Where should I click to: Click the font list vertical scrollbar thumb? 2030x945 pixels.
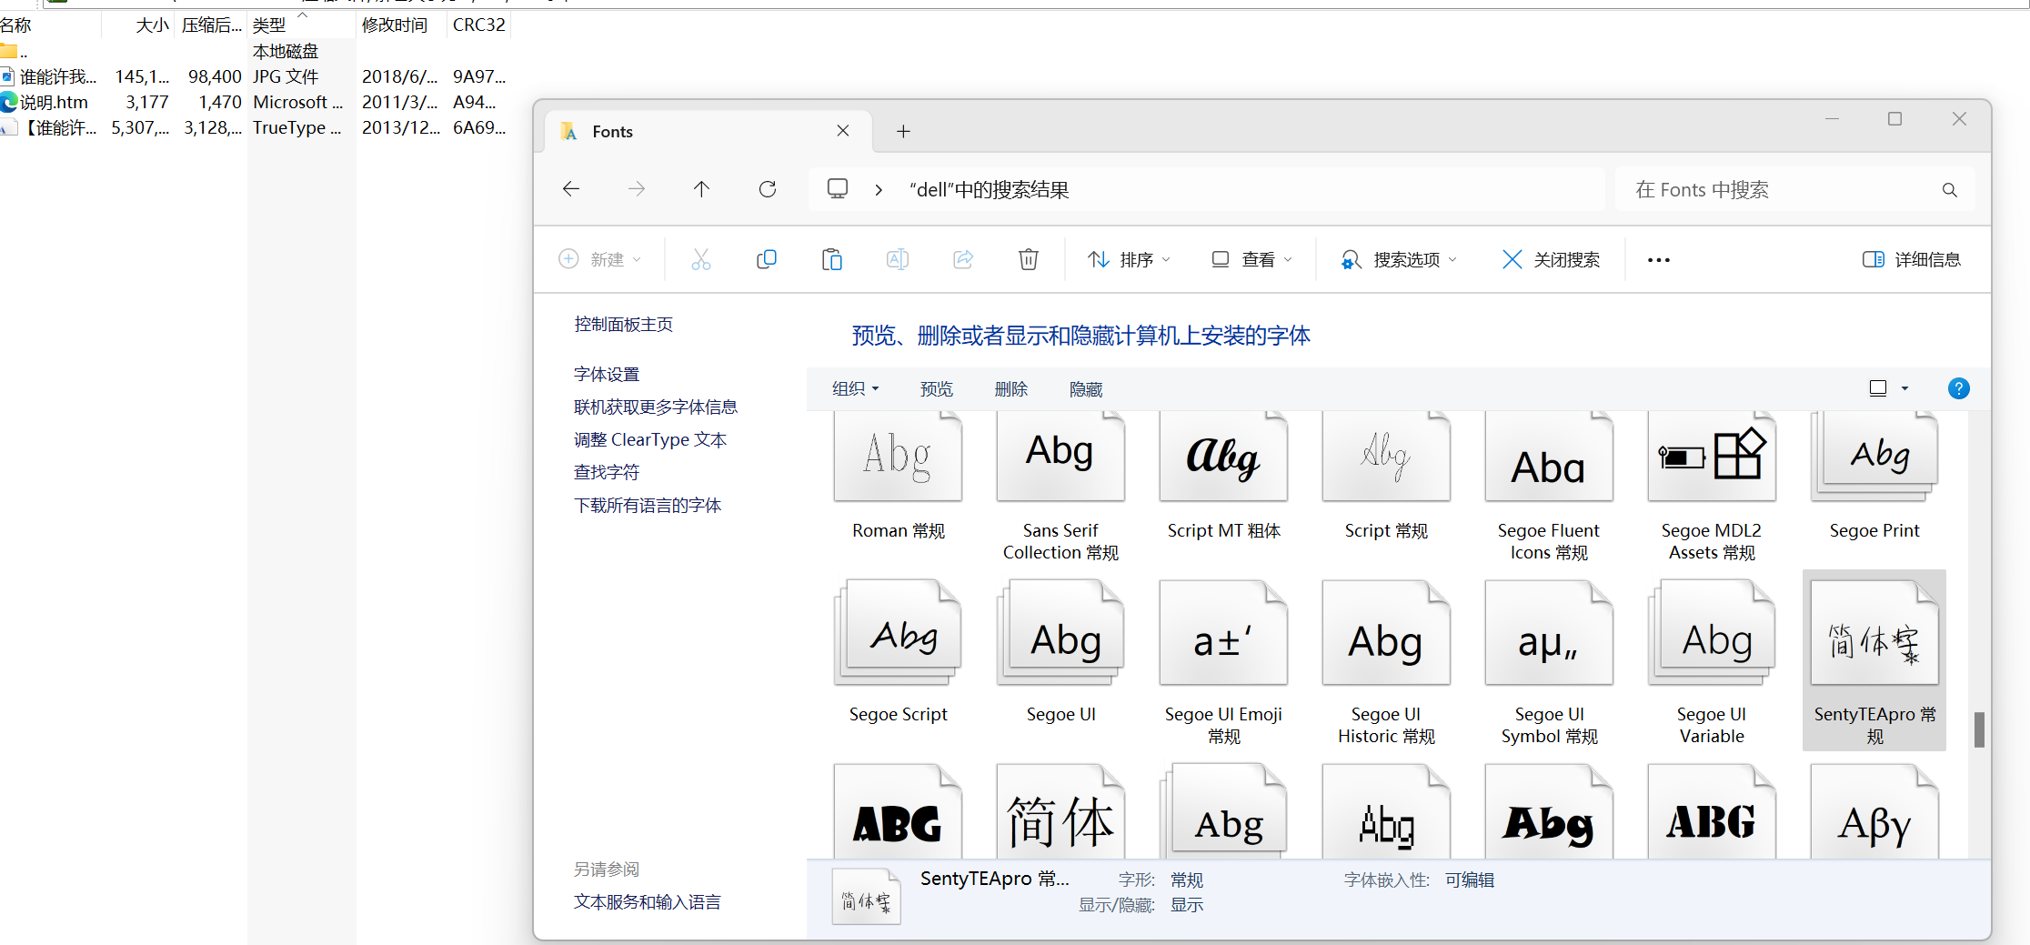(1979, 729)
